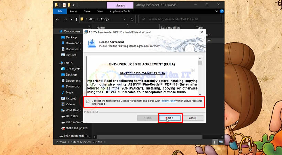Open the File menu tab

point(60,11)
